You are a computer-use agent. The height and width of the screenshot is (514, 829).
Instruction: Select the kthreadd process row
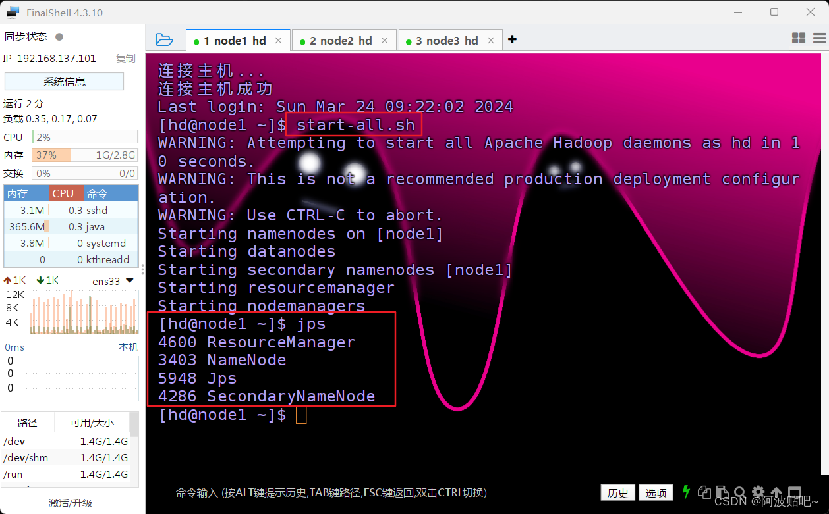point(71,259)
